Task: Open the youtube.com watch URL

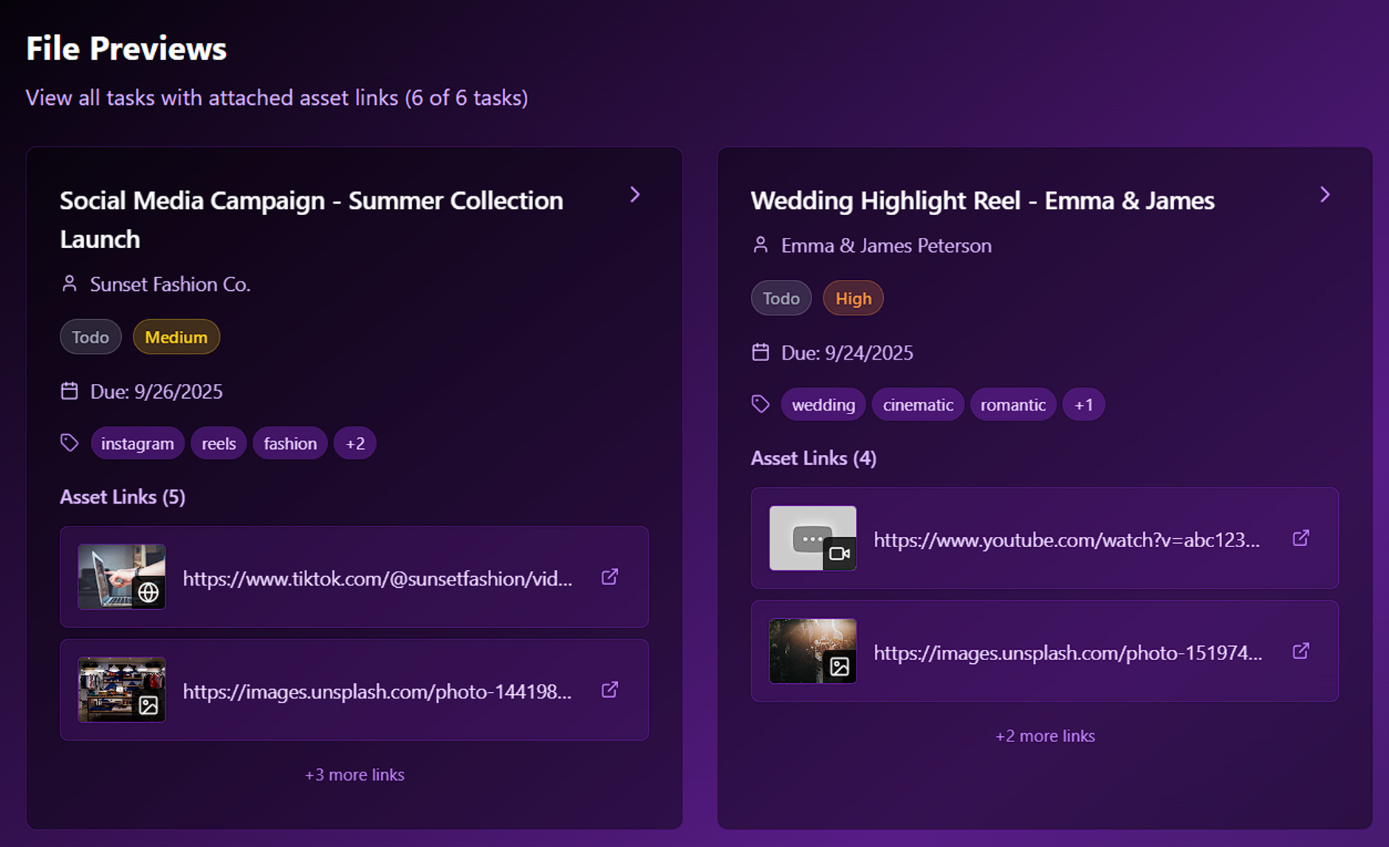Action: pyautogui.click(x=1067, y=540)
